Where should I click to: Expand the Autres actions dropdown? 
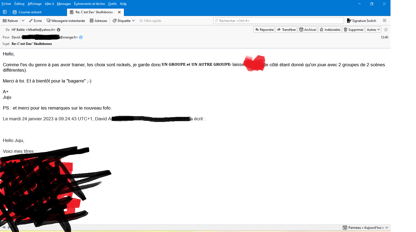(x=373, y=30)
